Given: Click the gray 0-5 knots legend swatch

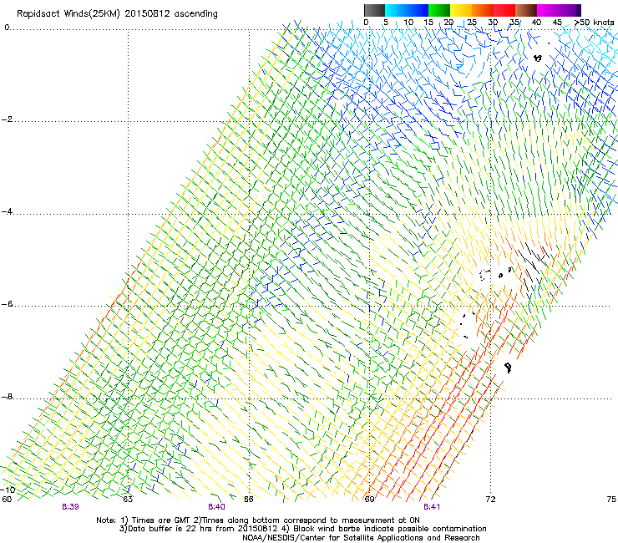Looking at the screenshot, I should click(x=374, y=10).
